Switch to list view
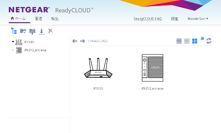 point(179,41)
